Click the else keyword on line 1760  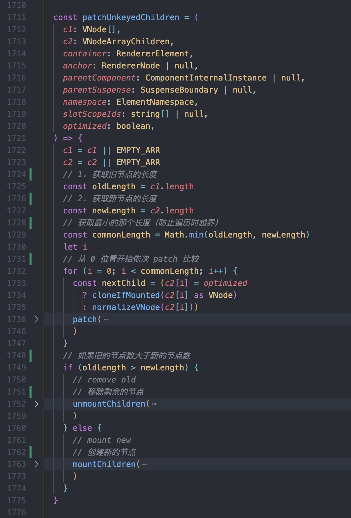[x=82, y=428]
